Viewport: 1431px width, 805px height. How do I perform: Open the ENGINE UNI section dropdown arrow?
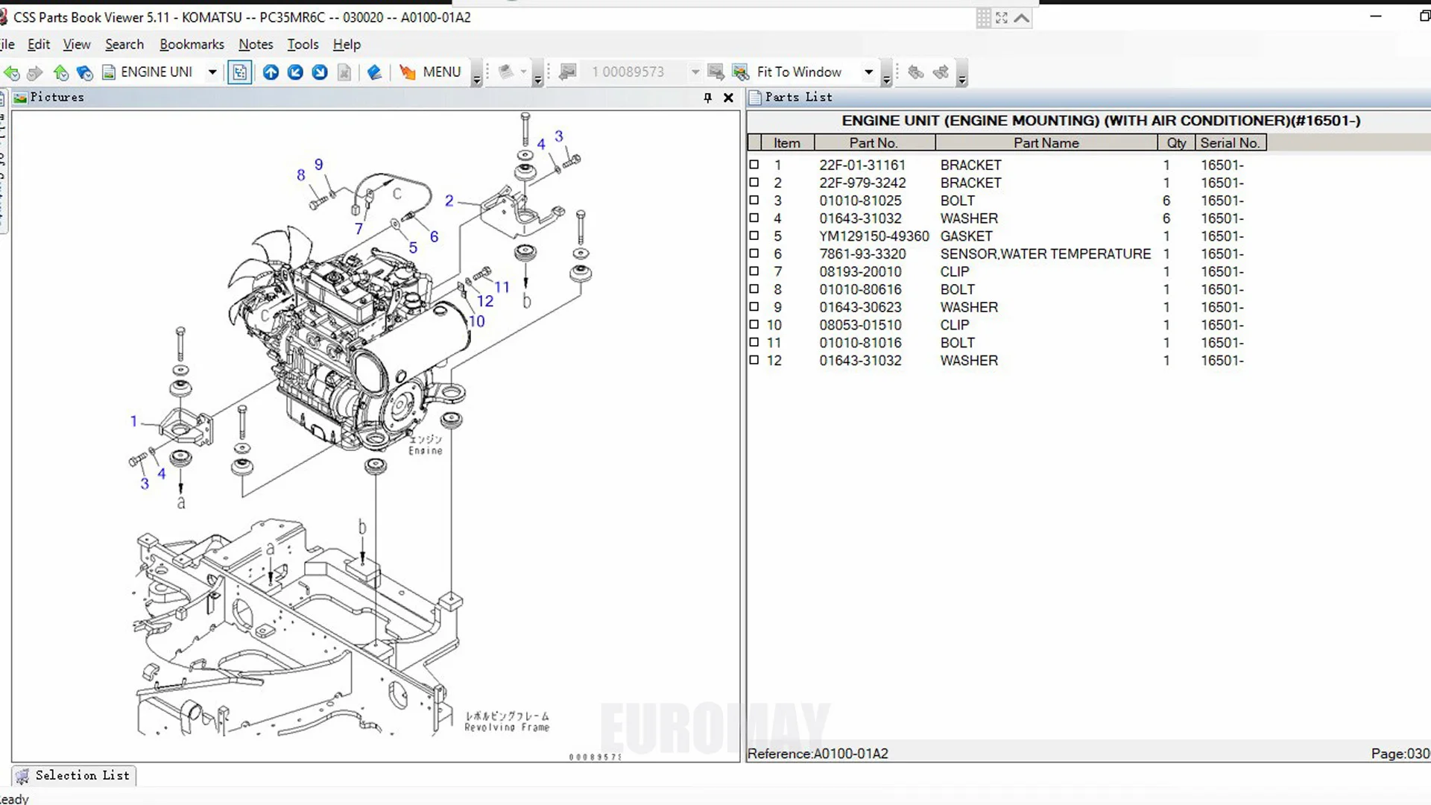pyautogui.click(x=212, y=72)
